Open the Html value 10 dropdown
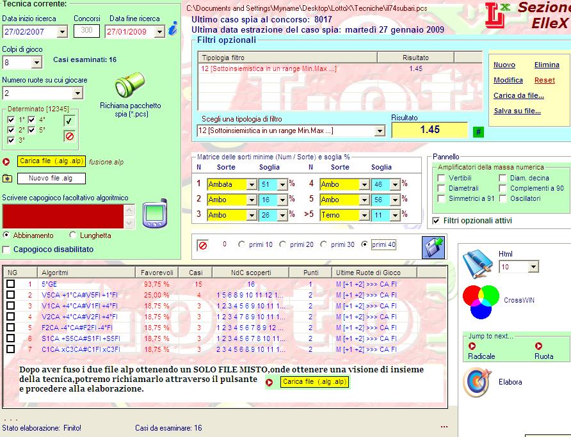This screenshot has height=437, width=571. [533, 267]
